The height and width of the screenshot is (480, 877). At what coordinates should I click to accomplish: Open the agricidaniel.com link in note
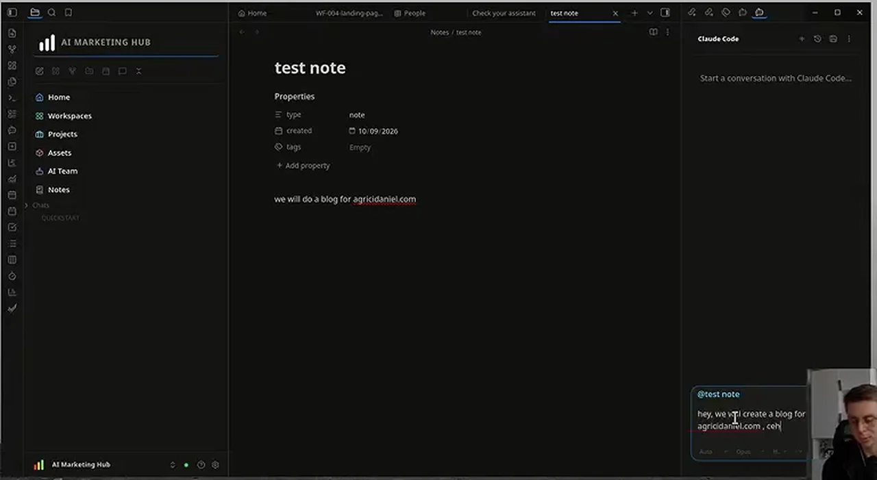[384, 199]
